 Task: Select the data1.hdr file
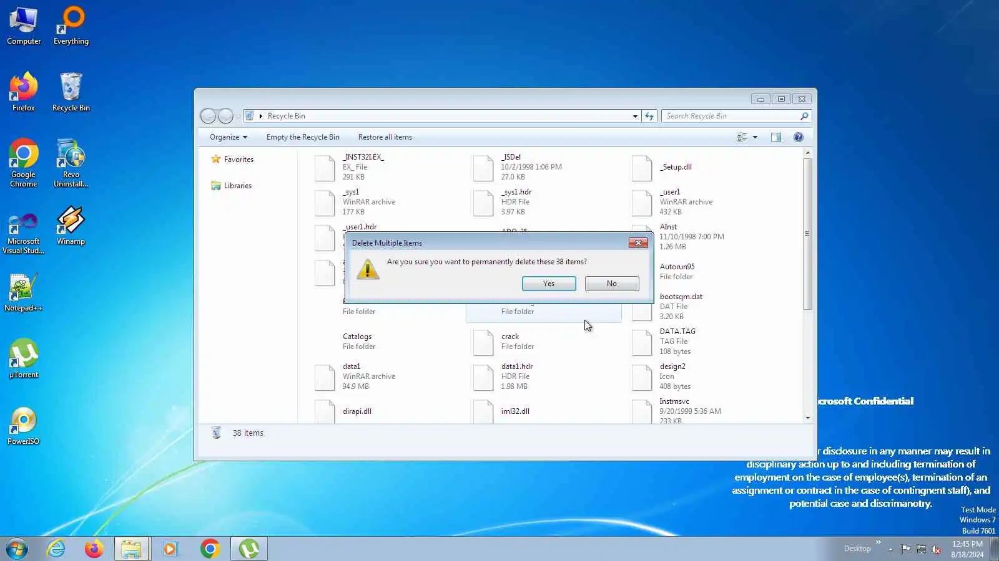click(x=543, y=376)
